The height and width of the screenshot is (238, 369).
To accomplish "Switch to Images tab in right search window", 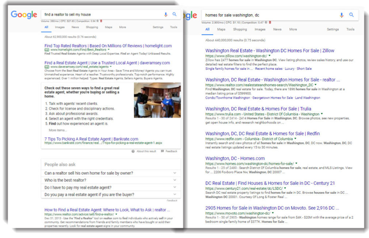I will pos(260,29).
